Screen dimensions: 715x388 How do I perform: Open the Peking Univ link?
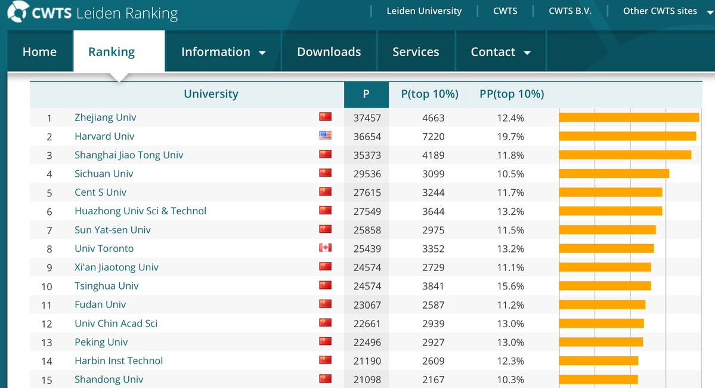tap(101, 342)
